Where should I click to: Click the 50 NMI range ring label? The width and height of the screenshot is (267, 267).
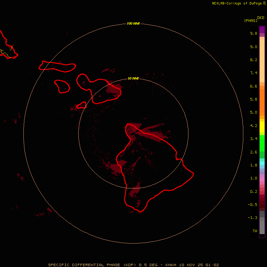tap(133, 78)
